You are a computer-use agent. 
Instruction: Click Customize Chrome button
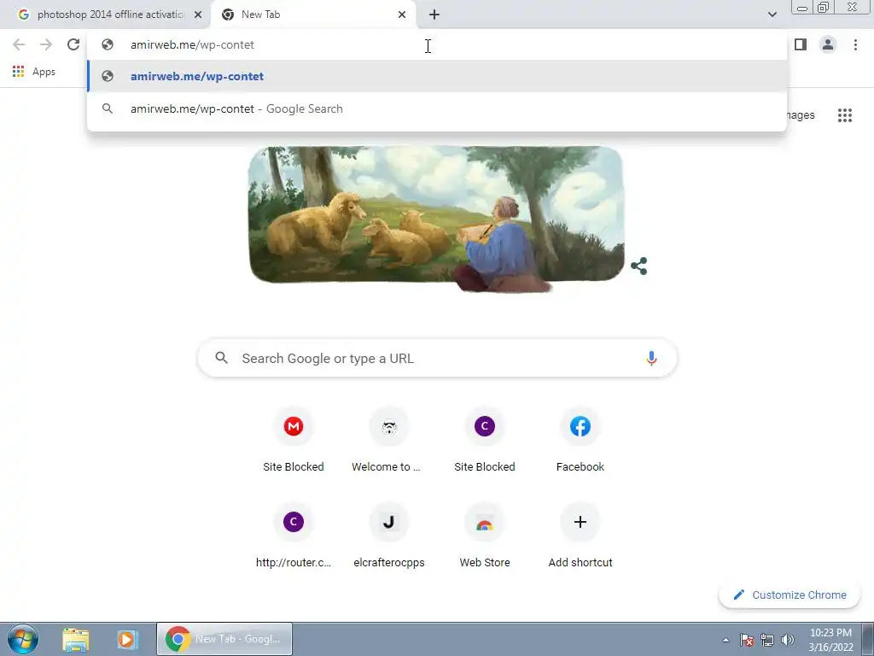point(790,594)
